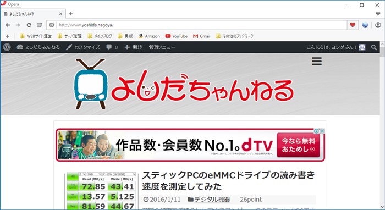Click the 今なら無料おためし ad button
The width and height of the screenshot is (385, 210).
click(x=298, y=145)
